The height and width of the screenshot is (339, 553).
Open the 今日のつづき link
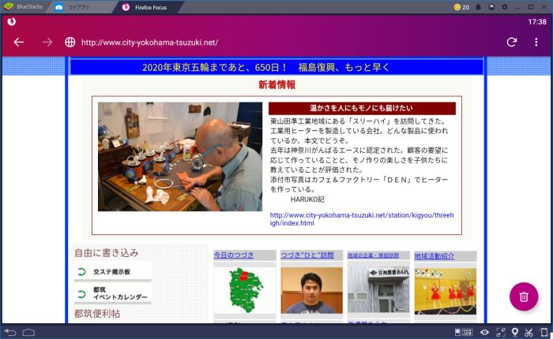233,255
